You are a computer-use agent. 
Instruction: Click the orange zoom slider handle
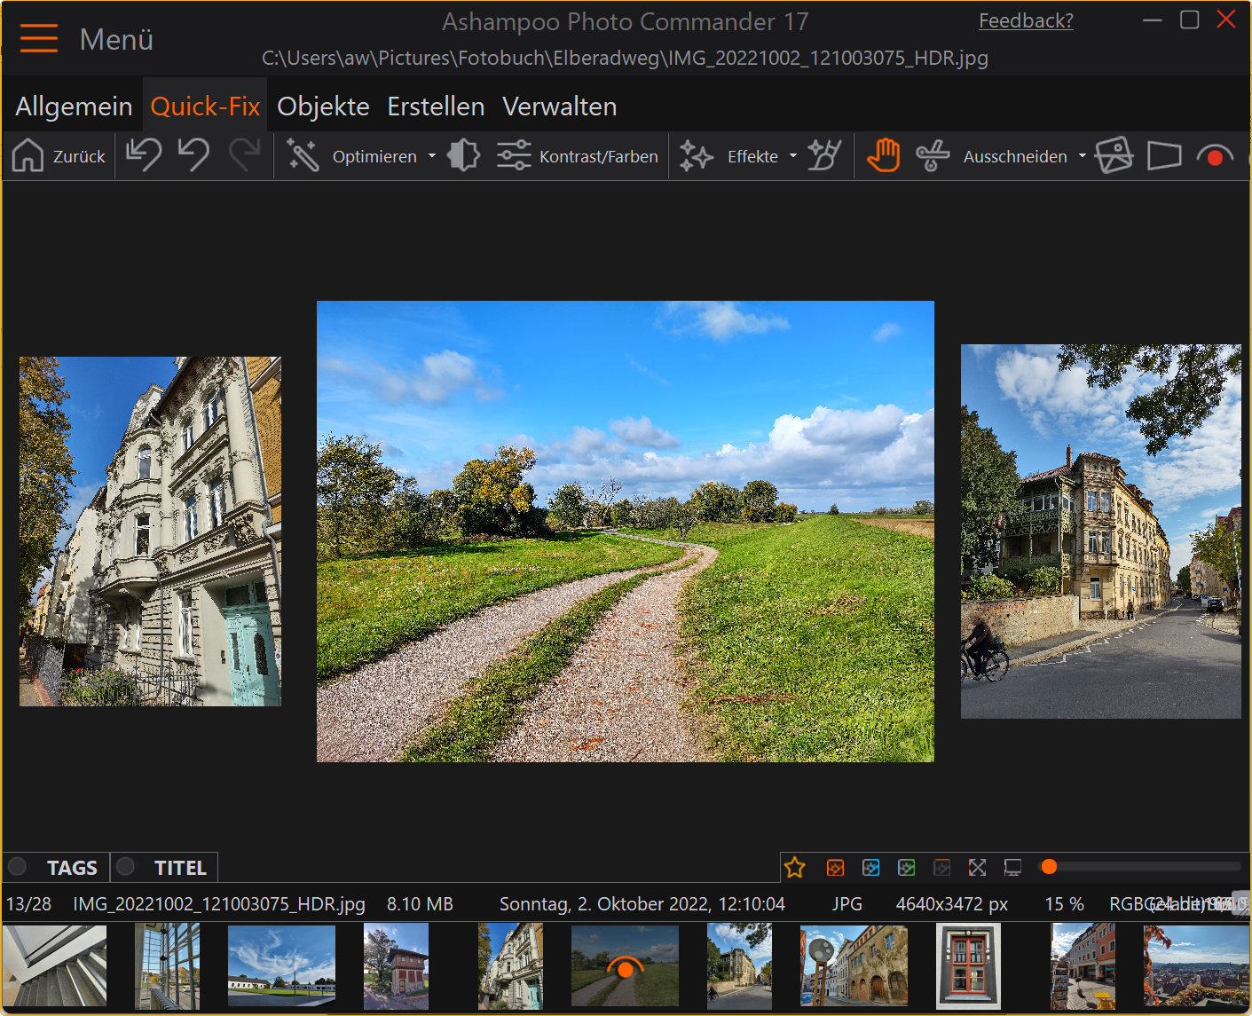click(1049, 867)
